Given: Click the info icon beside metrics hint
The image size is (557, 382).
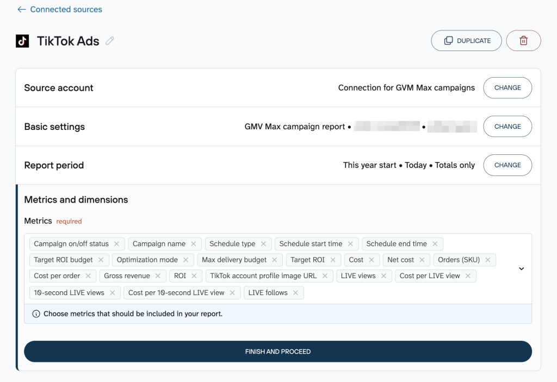Looking at the screenshot, I should [x=36, y=314].
